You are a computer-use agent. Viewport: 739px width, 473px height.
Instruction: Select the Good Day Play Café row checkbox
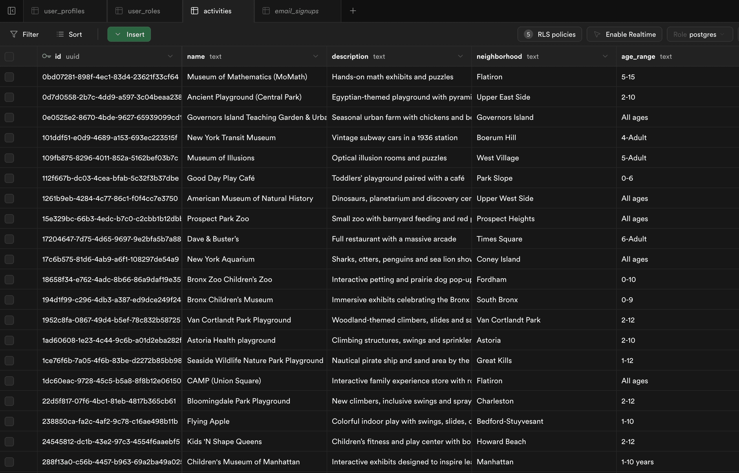pos(9,178)
